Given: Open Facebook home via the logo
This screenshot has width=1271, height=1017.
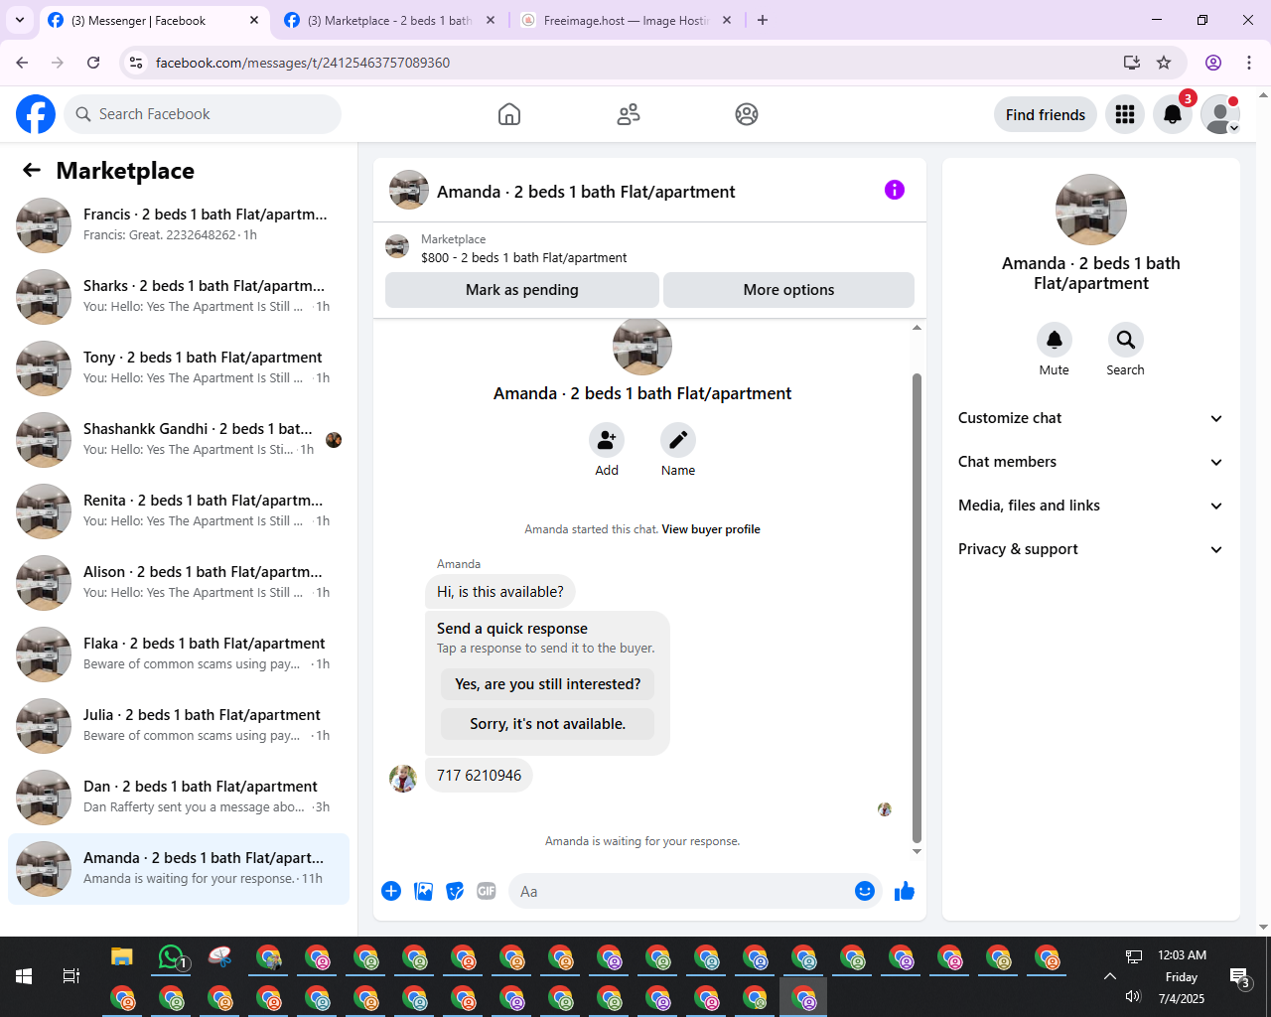Looking at the screenshot, I should 36,114.
